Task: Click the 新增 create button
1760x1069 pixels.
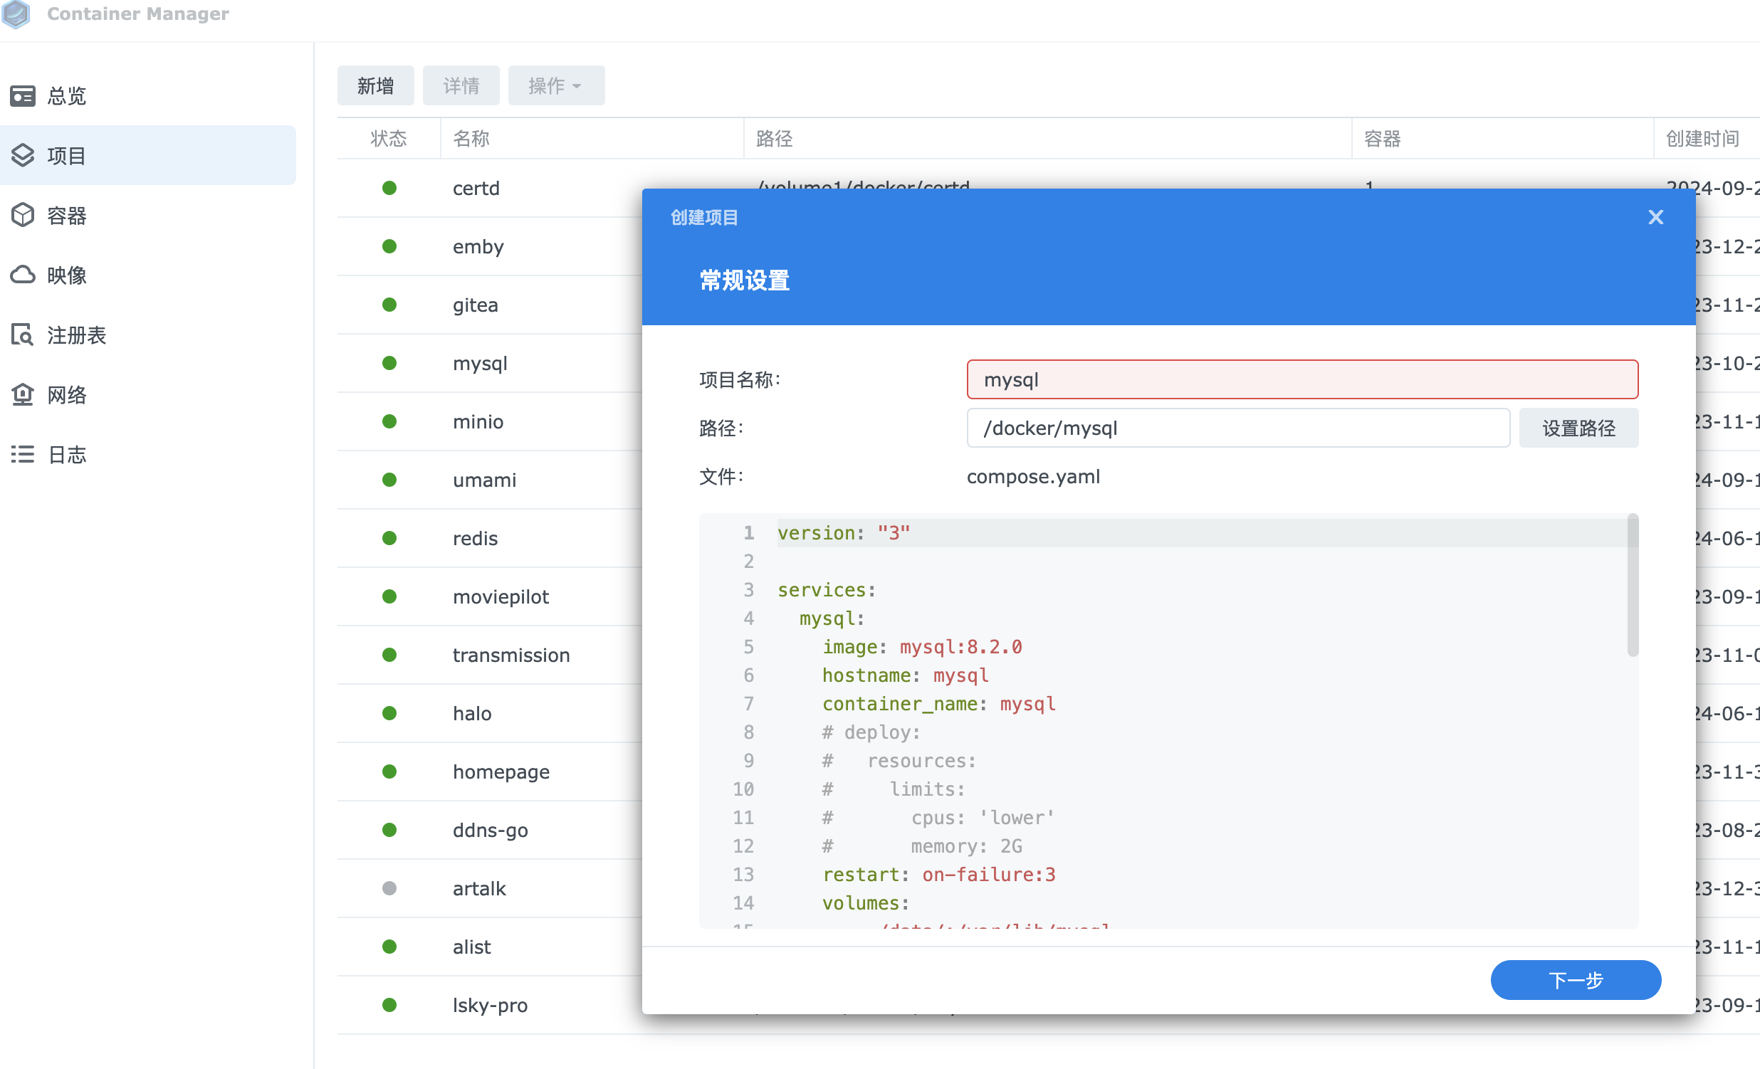Action: pos(375,85)
